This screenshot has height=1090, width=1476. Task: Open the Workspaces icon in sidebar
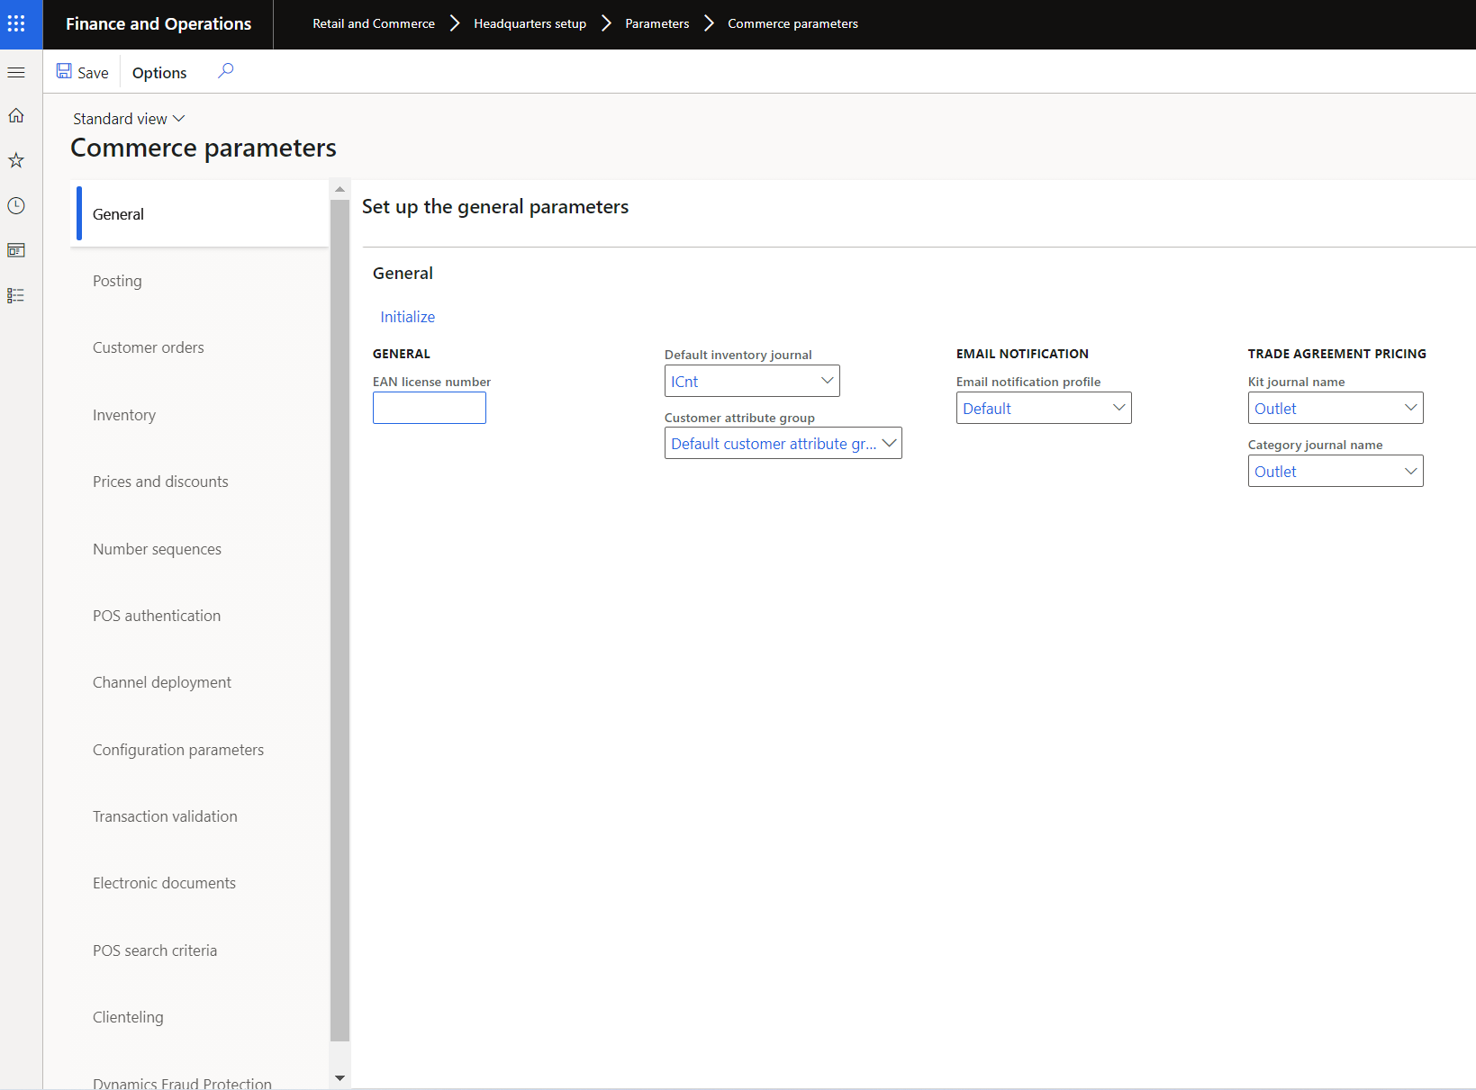pyautogui.click(x=16, y=250)
